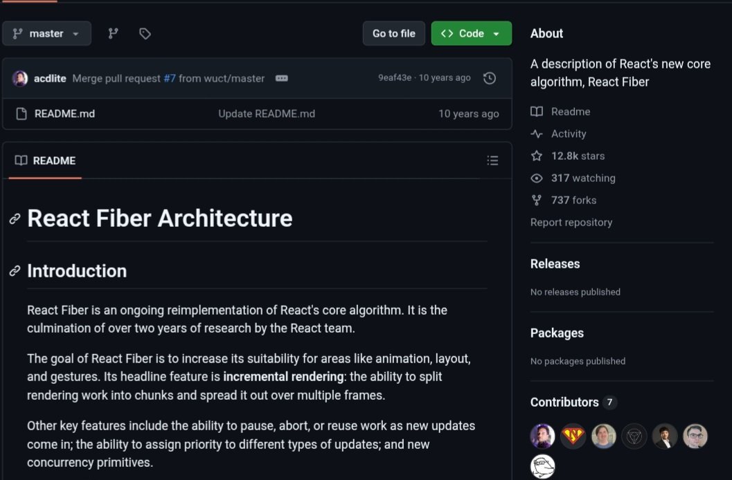
Task: Open the green Code dropdown button
Action: click(x=471, y=34)
